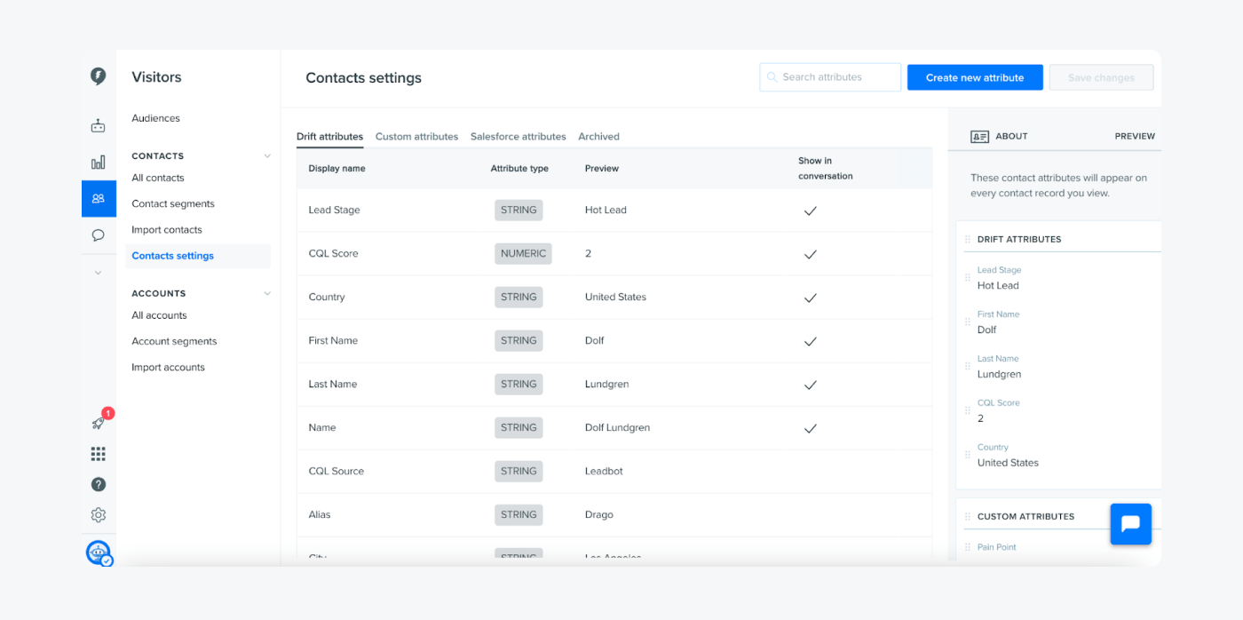Open the Contact segments link
The width and height of the screenshot is (1243, 620).
173,204
